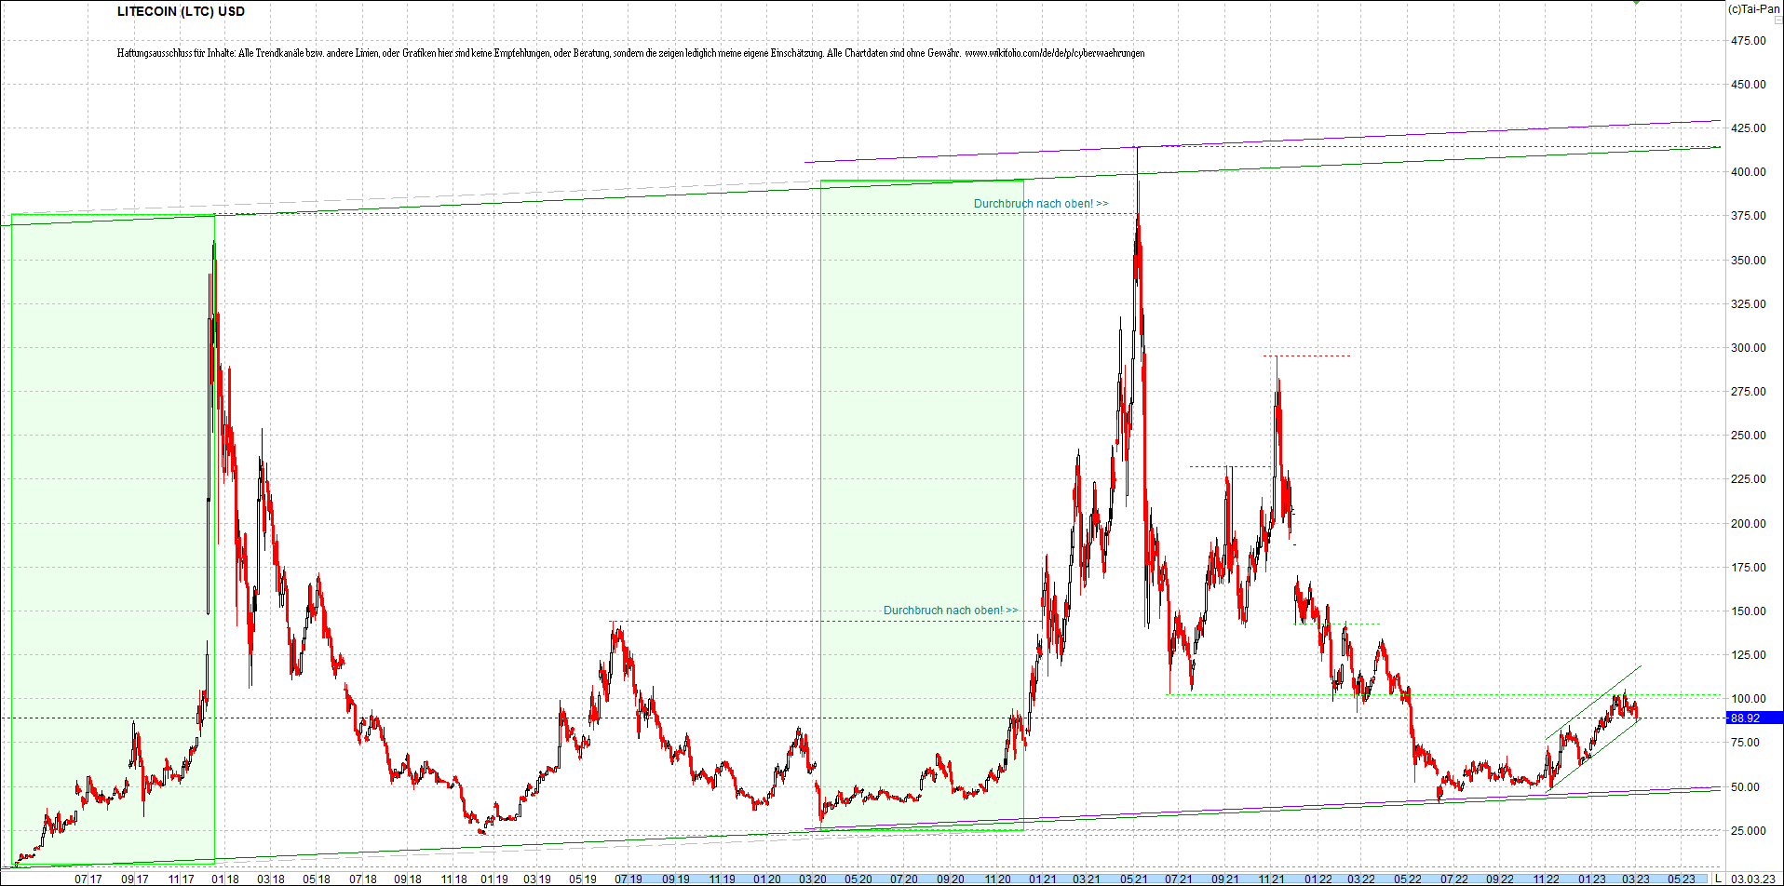Select the green dashed support line at 100.00
Image resolution: width=1784 pixels, height=886 pixels.
point(1443,694)
